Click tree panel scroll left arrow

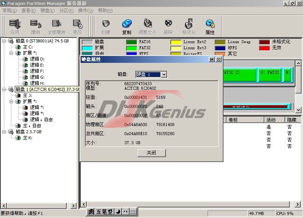tap(4, 206)
